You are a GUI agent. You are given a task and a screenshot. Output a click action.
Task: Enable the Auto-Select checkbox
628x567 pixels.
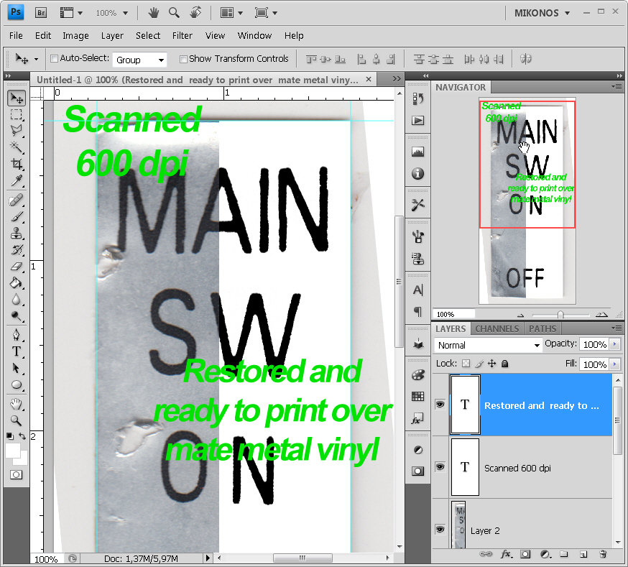(54, 59)
